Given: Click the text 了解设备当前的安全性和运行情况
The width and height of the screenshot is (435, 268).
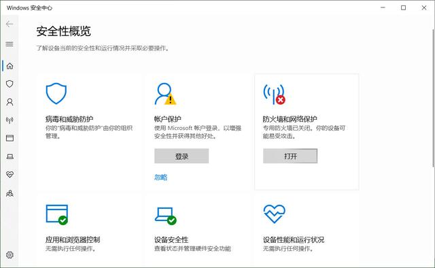Looking at the screenshot, I should coord(80,48).
